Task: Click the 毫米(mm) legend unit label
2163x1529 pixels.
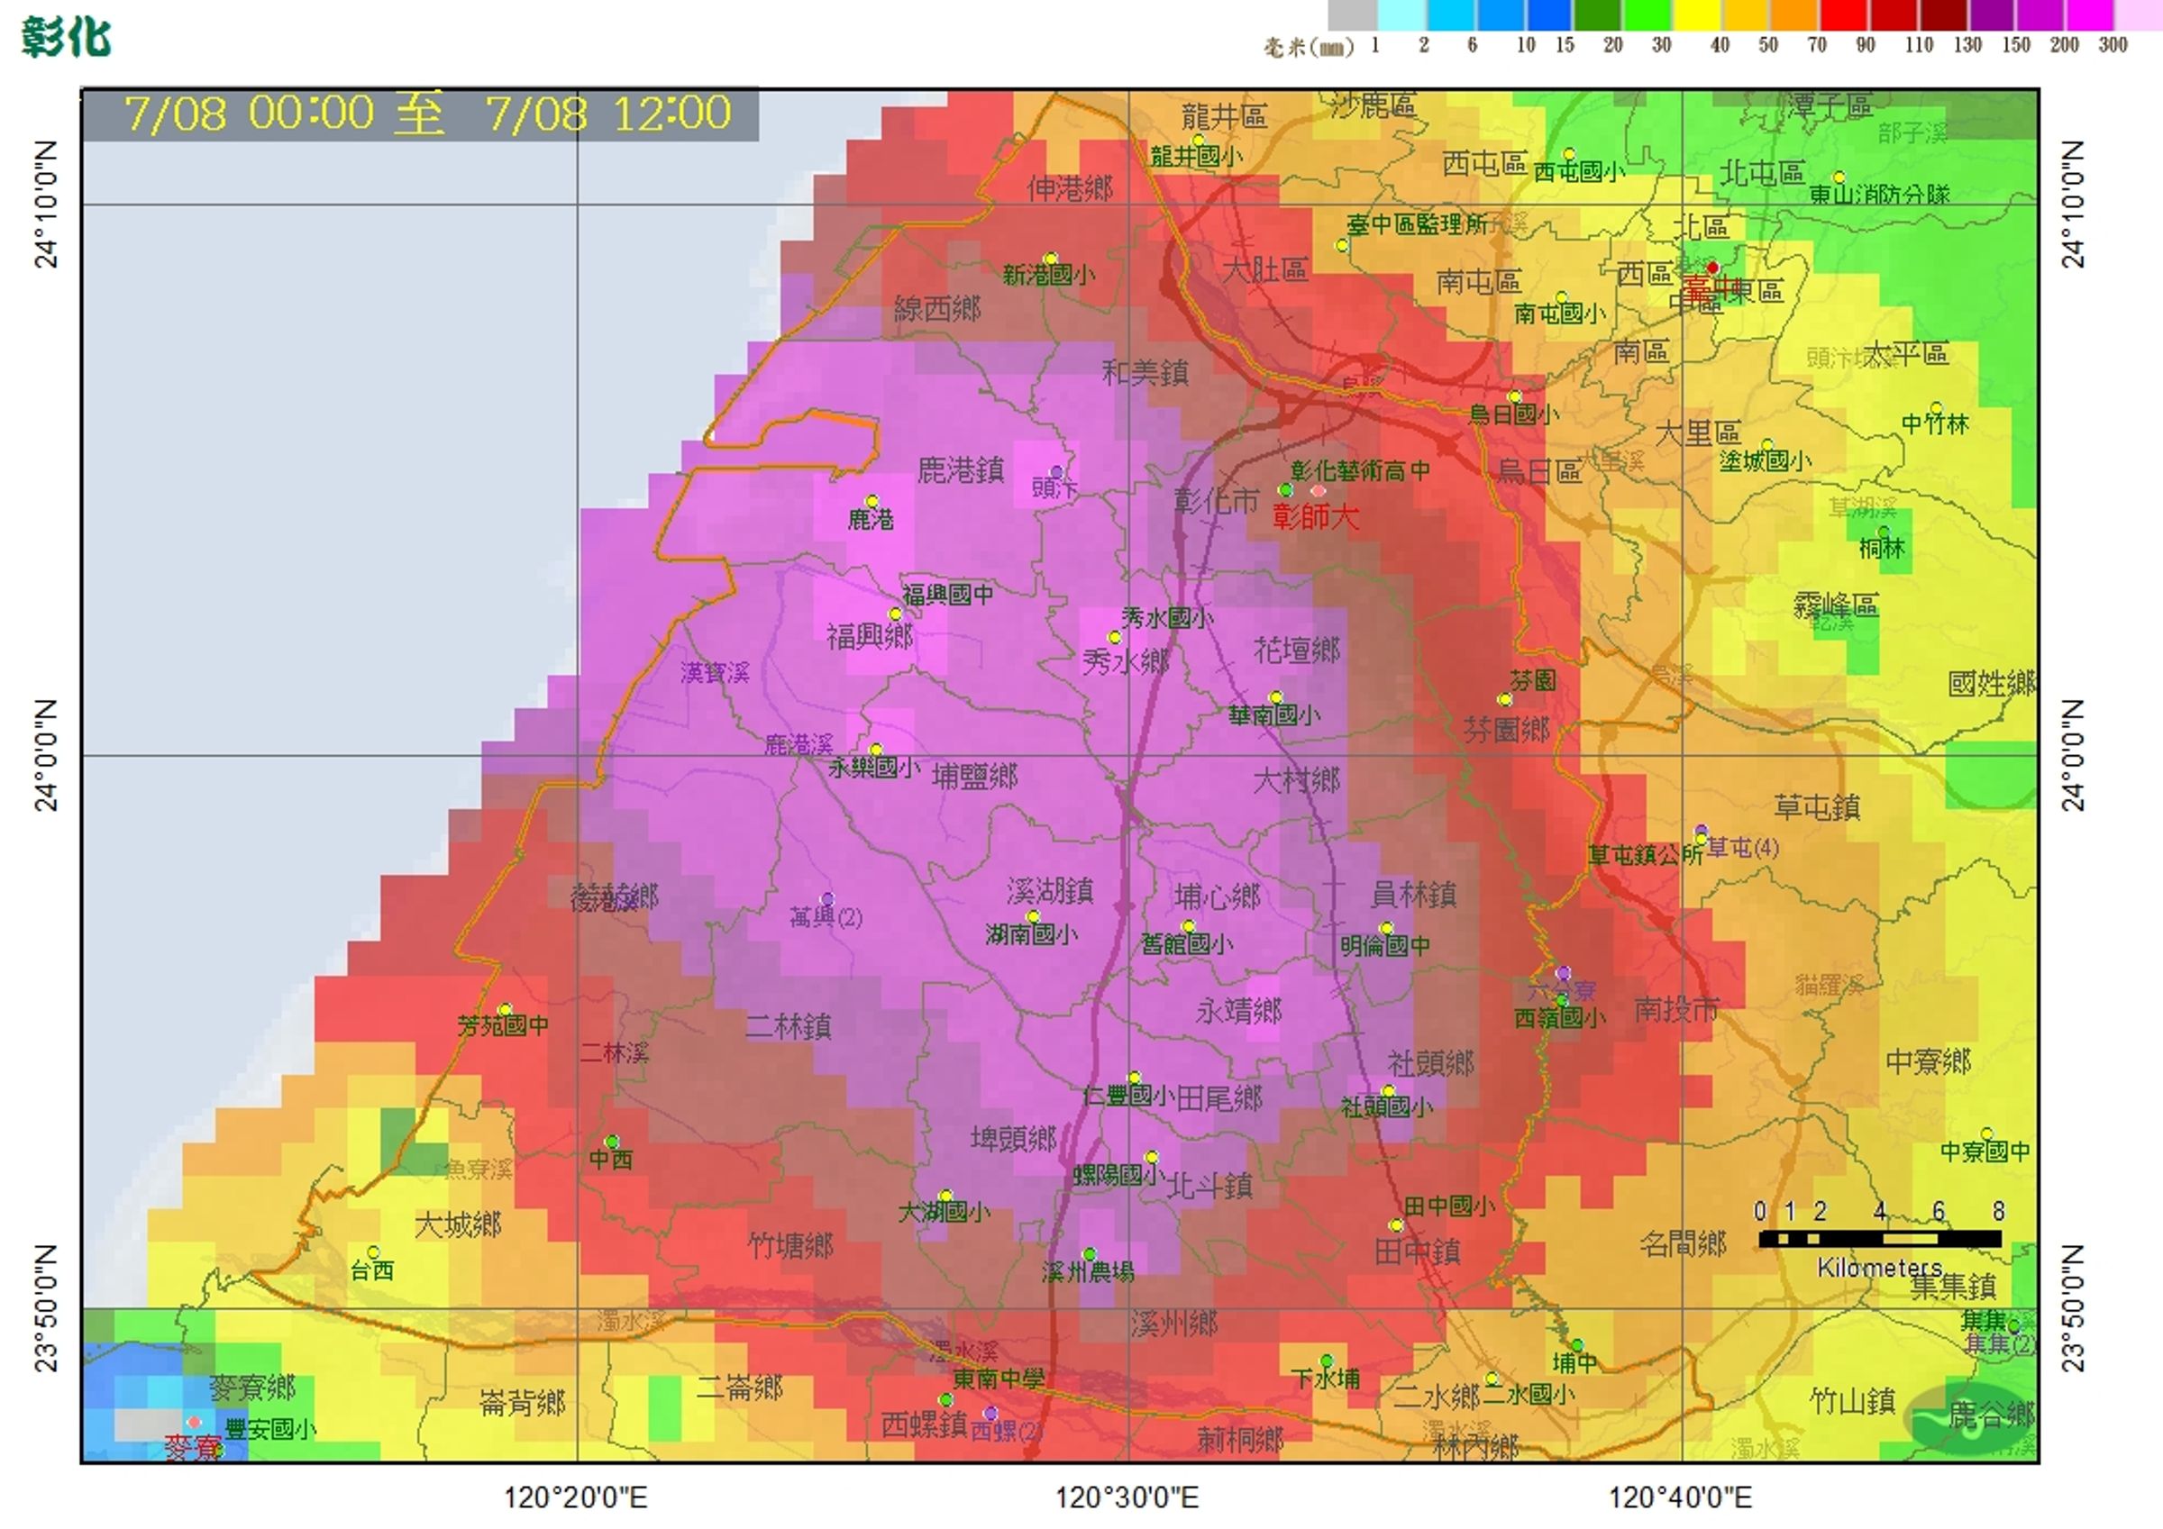Action: pos(1310,46)
